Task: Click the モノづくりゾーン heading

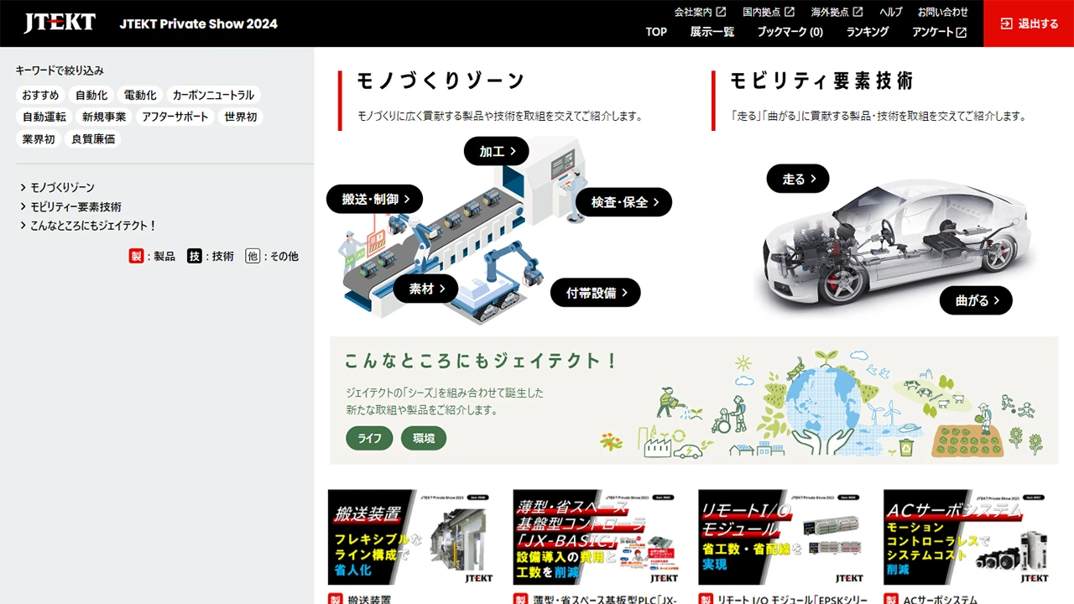Action: point(441,81)
